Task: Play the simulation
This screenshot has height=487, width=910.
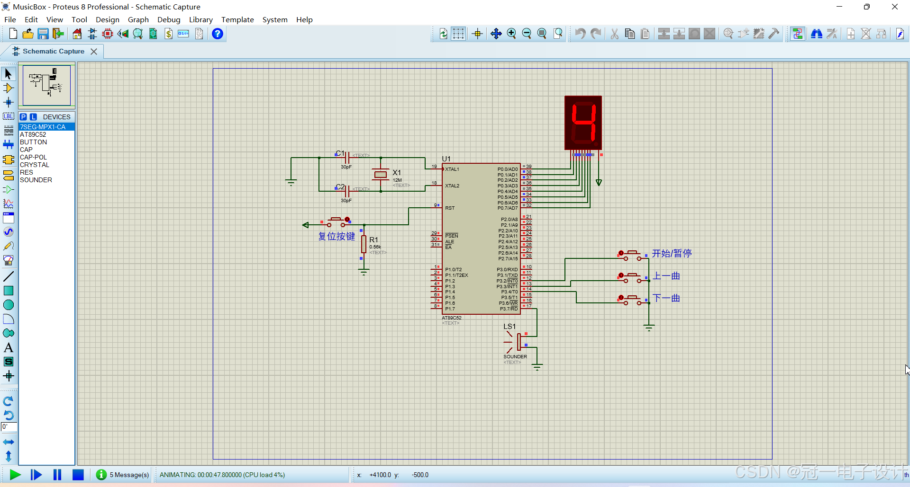Action: click(15, 475)
